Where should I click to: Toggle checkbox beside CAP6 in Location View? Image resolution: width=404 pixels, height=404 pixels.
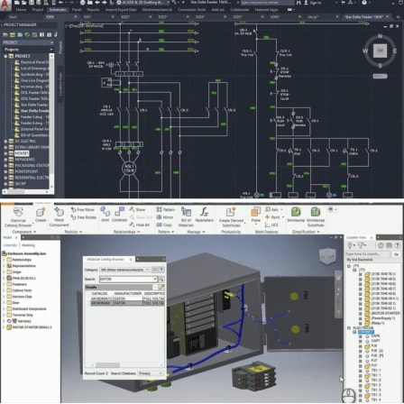361,335
